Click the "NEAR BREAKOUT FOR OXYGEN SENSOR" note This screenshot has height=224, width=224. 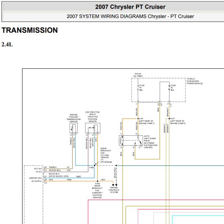tap(106, 155)
